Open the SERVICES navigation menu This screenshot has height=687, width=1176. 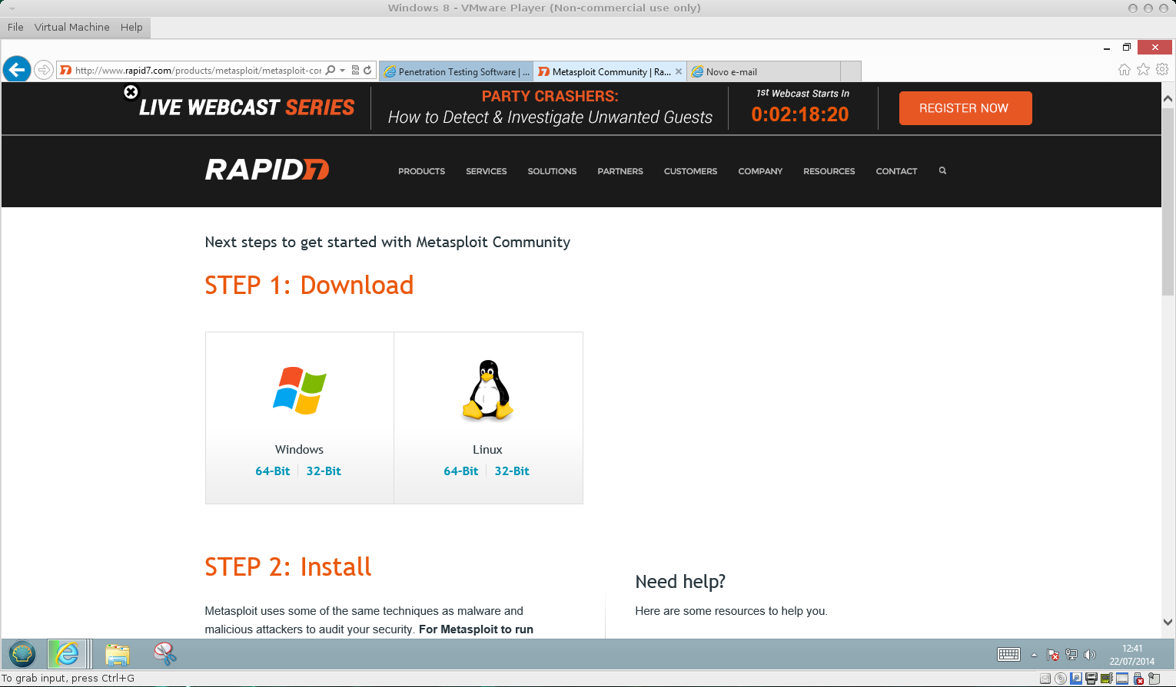coord(487,171)
